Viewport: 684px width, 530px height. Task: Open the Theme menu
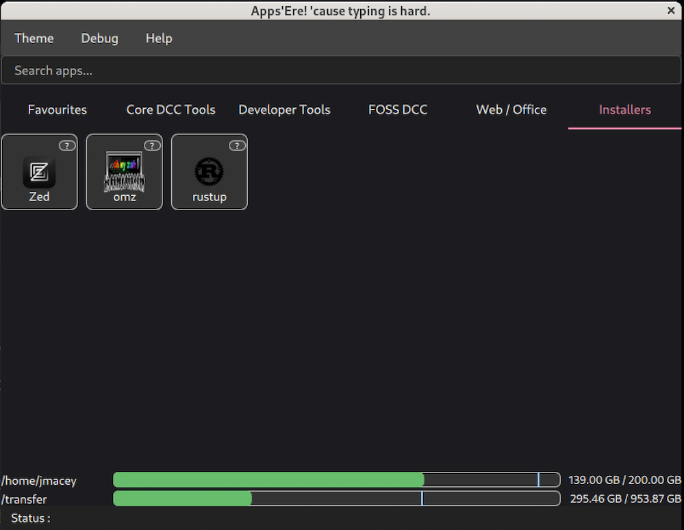click(34, 38)
